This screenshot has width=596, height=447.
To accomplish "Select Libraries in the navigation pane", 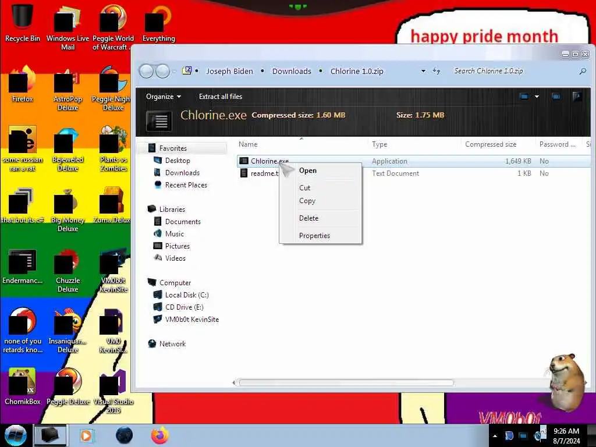I will coord(172,210).
